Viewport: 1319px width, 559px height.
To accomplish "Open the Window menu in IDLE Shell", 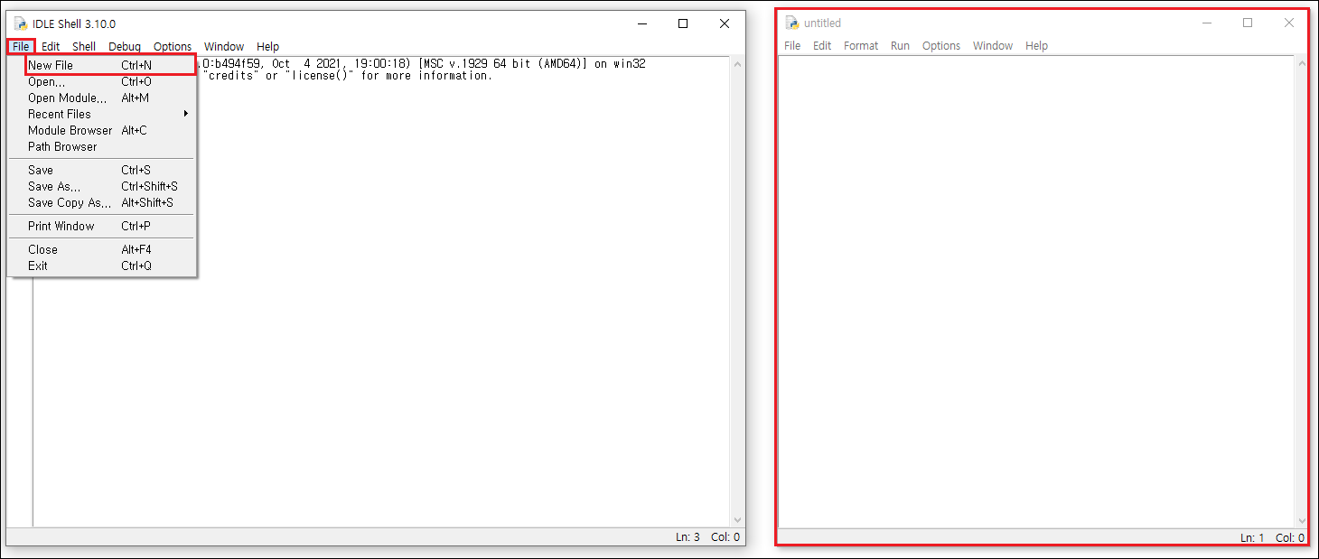I will point(224,46).
